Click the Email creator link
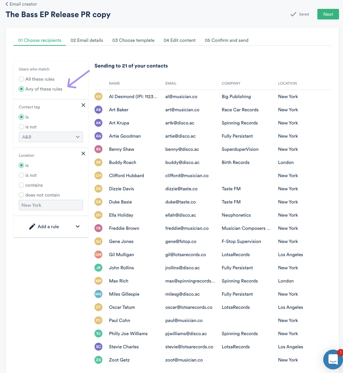 23,4
